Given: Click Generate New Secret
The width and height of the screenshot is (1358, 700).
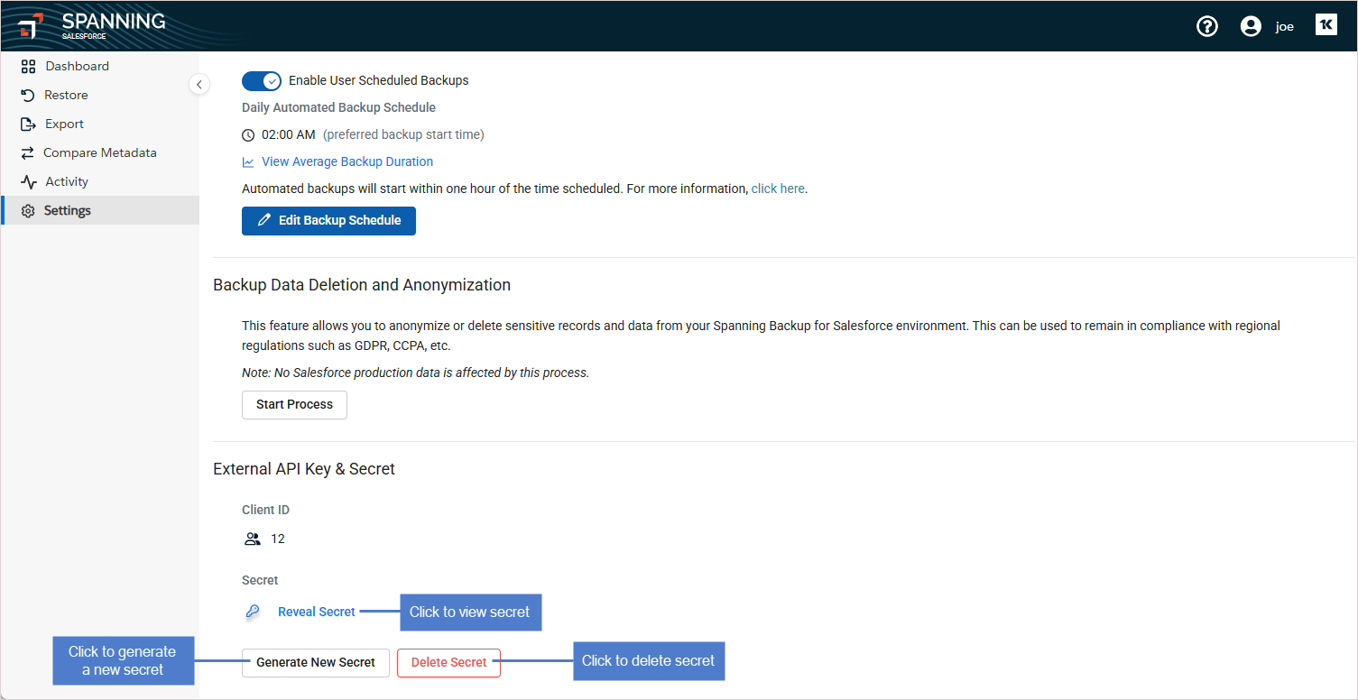Looking at the screenshot, I should coord(315,662).
